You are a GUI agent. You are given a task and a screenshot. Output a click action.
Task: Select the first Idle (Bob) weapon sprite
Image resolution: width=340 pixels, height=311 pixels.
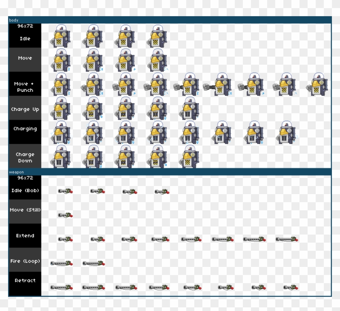click(65, 190)
